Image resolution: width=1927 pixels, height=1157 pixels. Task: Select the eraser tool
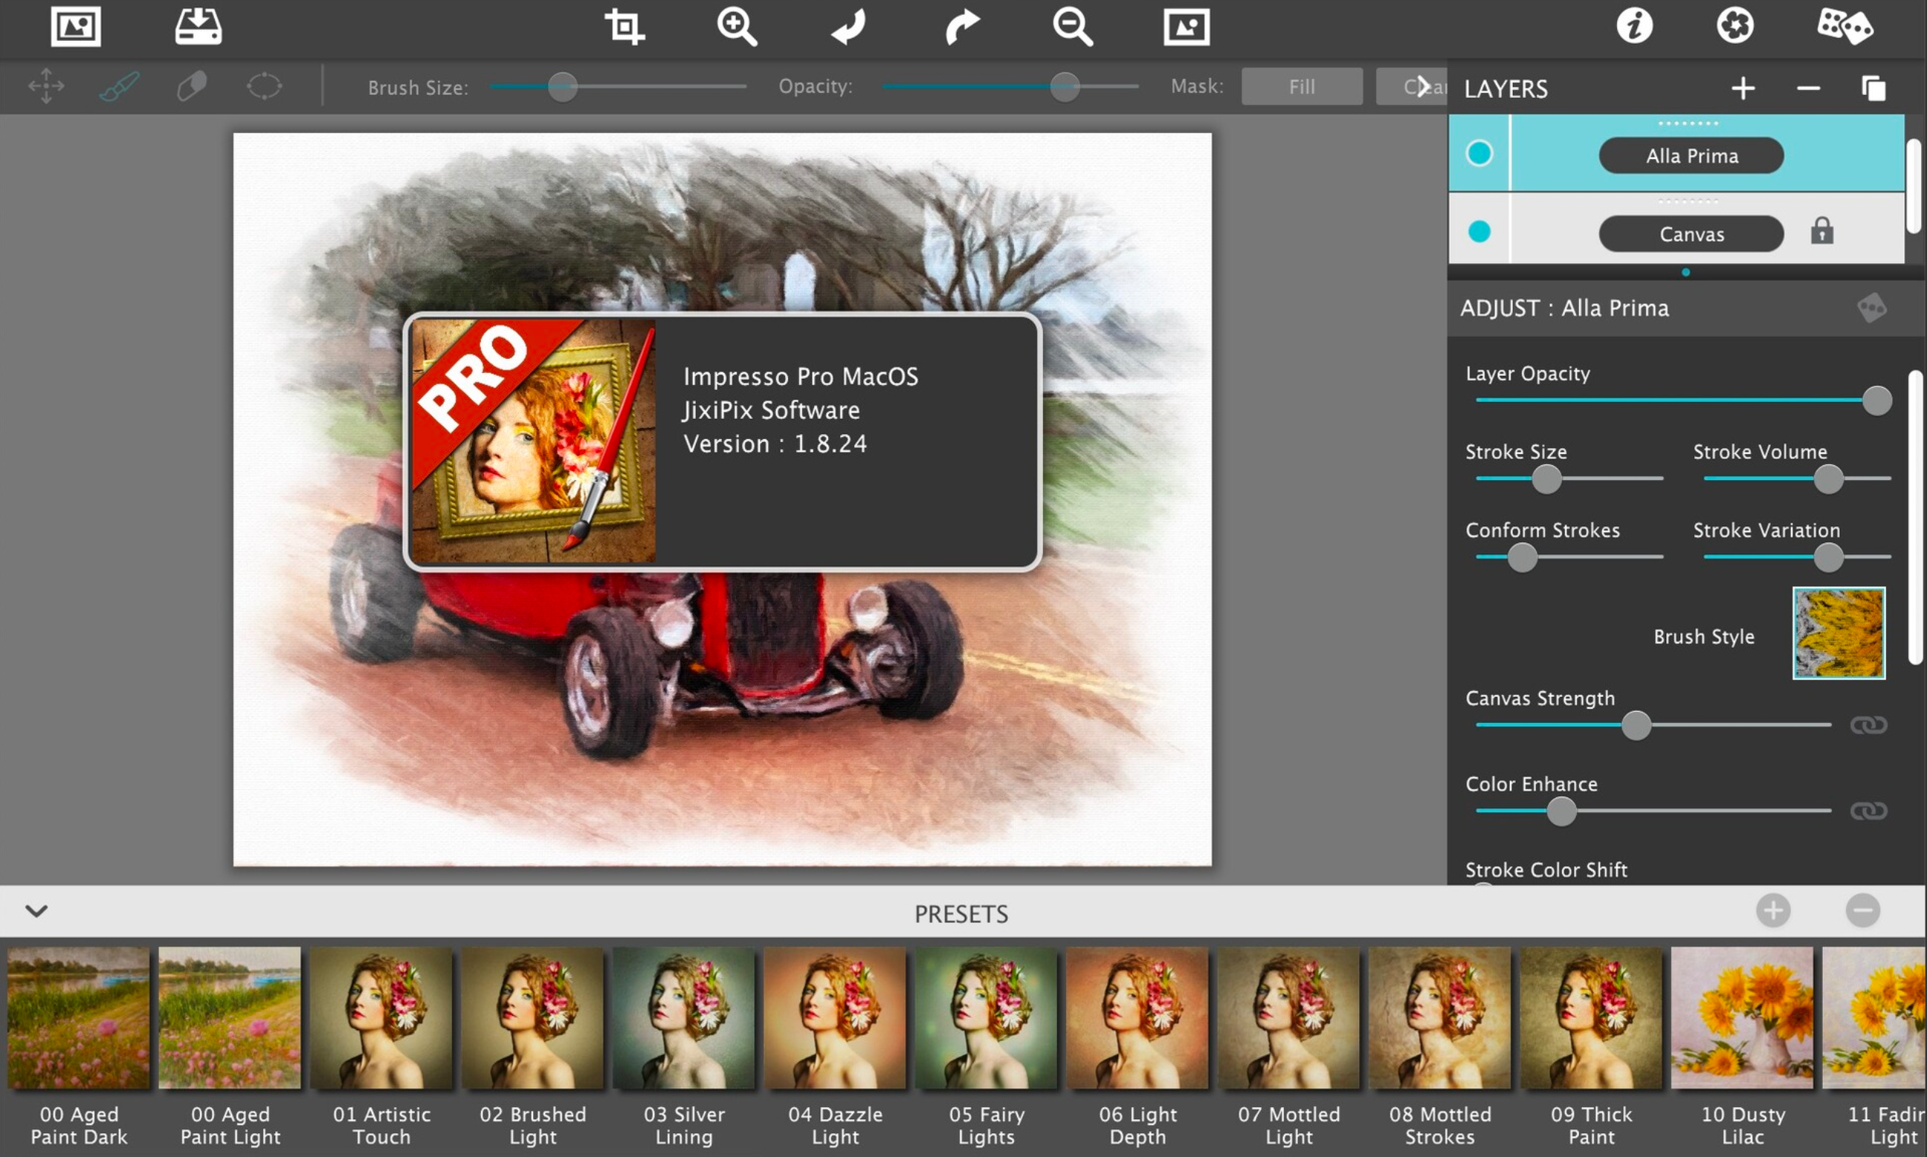192,85
